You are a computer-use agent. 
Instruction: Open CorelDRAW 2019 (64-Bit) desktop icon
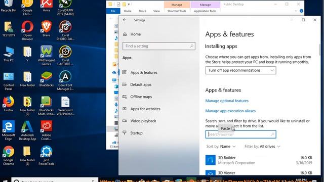pyautogui.click(x=65, y=8)
